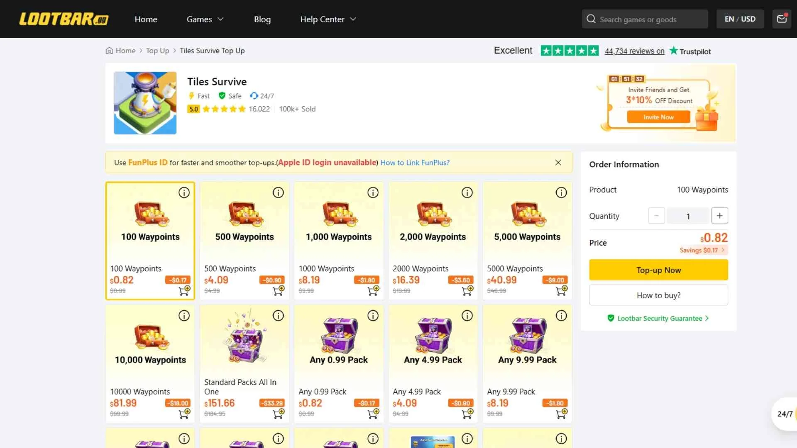Add 100 Waypoints to cart

coord(184,290)
